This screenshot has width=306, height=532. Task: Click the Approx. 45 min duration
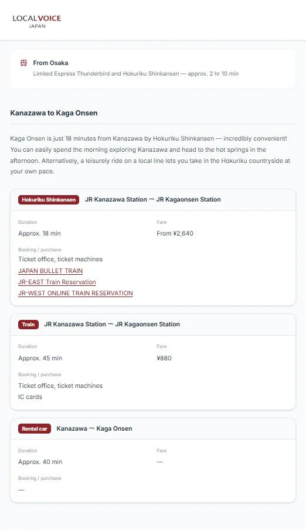(x=40, y=358)
